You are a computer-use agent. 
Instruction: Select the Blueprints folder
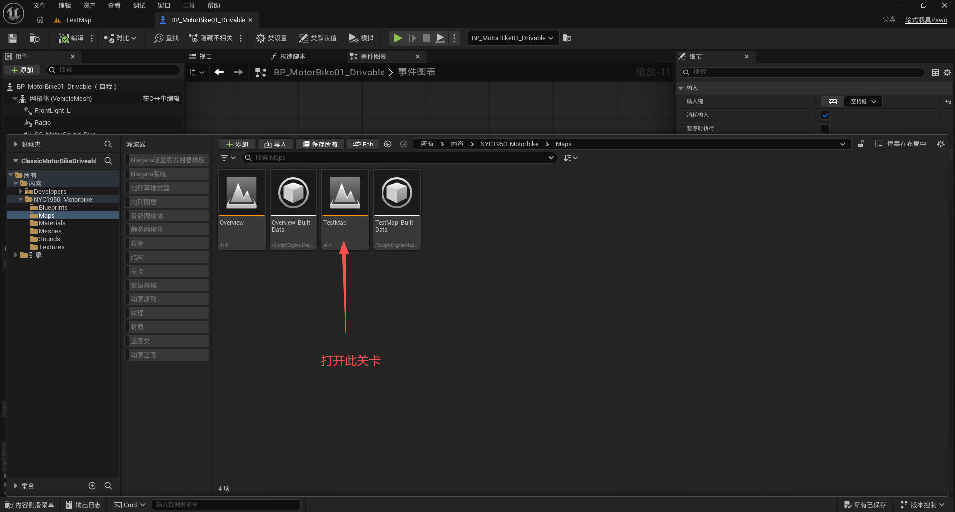tap(53, 208)
